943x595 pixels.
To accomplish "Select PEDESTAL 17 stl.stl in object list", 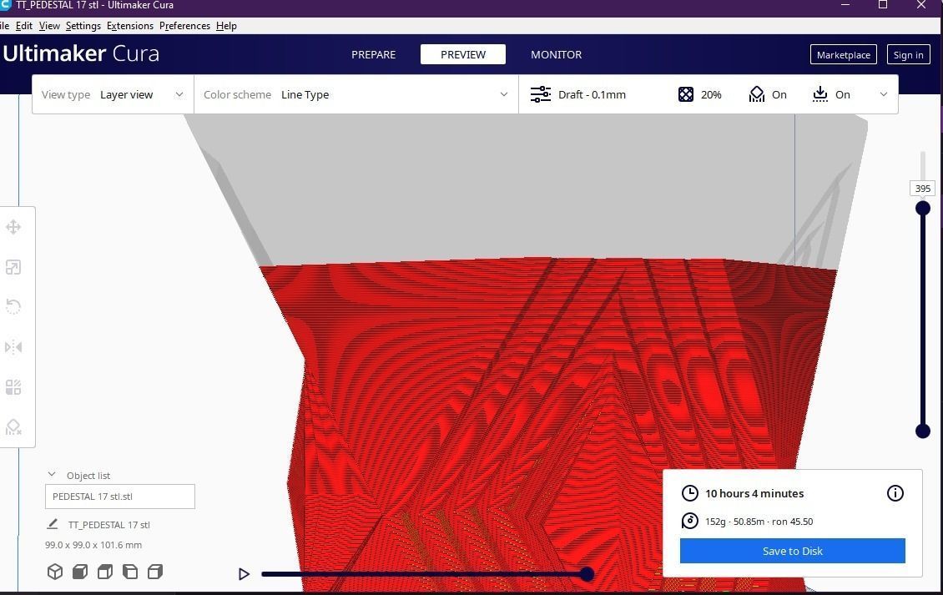I will pos(119,497).
